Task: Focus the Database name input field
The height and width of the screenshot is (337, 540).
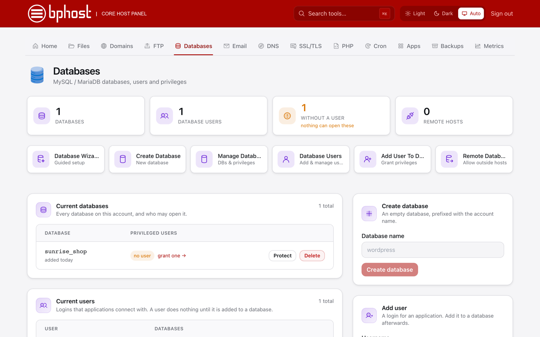Action: 433,250
